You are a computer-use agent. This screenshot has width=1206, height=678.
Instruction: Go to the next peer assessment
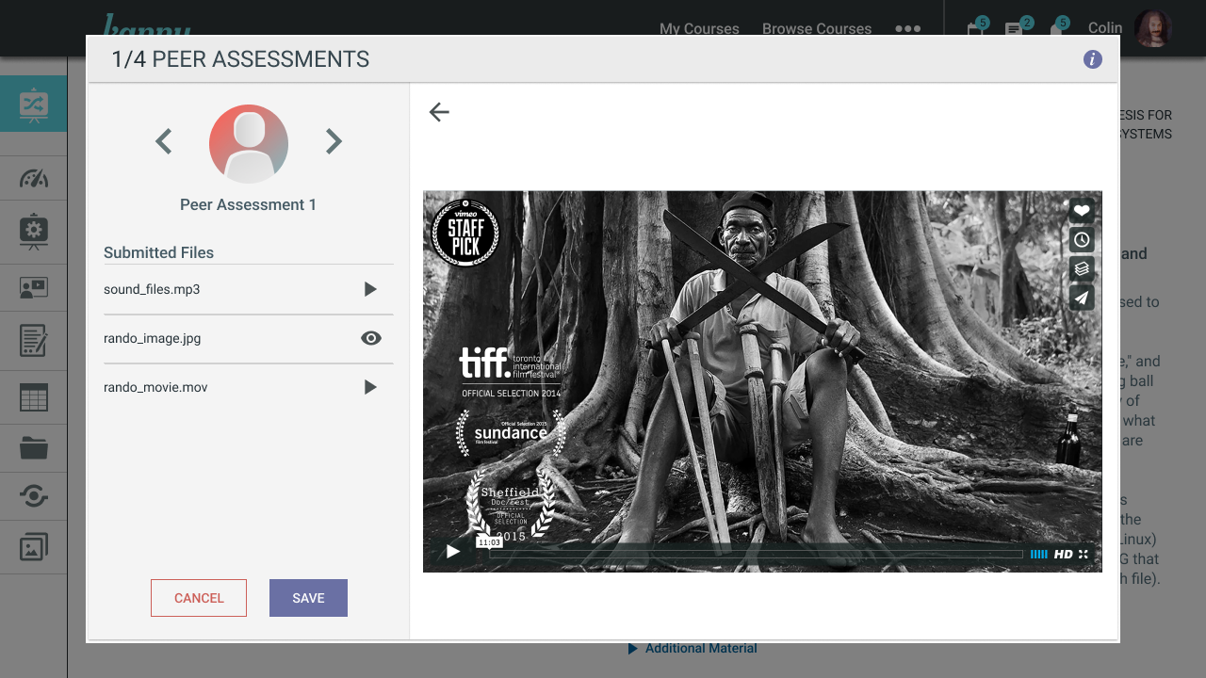[x=334, y=141]
